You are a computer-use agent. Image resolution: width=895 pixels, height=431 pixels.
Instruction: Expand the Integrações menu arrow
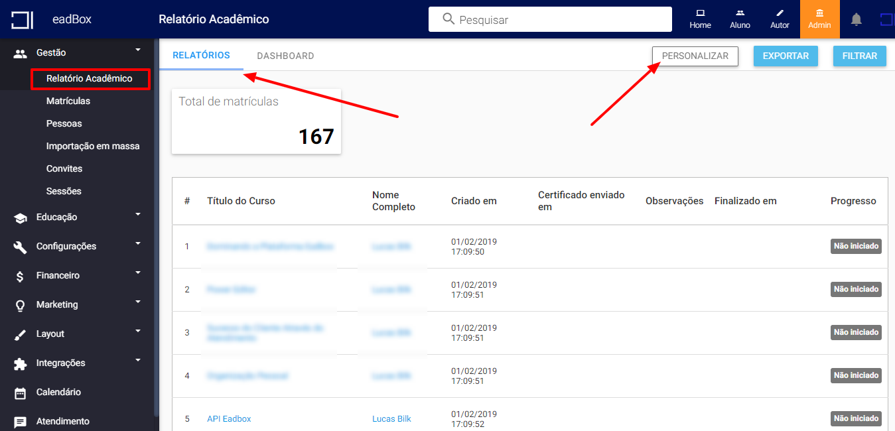(x=138, y=360)
